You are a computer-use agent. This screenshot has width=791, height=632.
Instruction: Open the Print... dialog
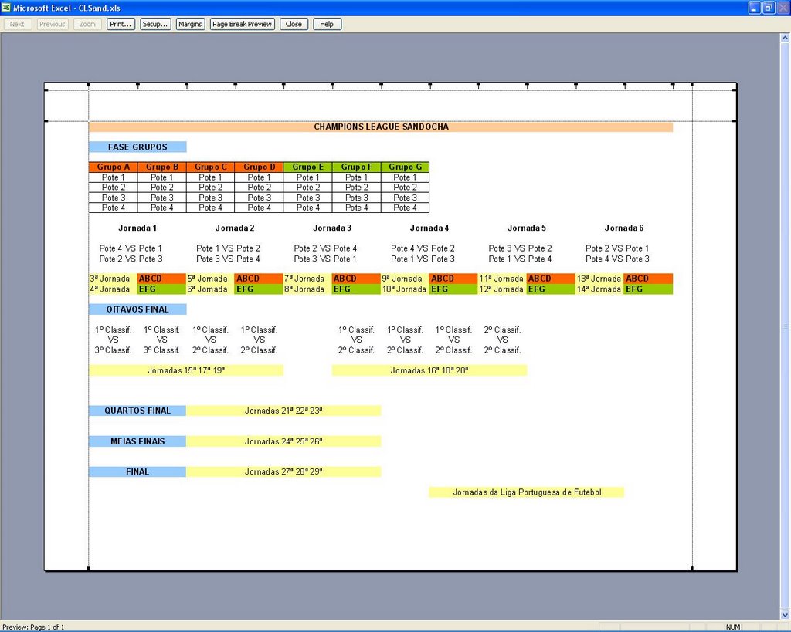[121, 24]
